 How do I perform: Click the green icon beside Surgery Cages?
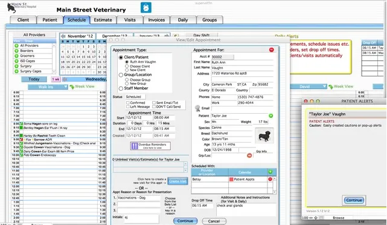pyautogui.click(x=16, y=72)
